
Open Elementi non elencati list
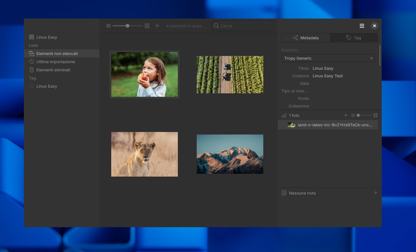tap(57, 53)
